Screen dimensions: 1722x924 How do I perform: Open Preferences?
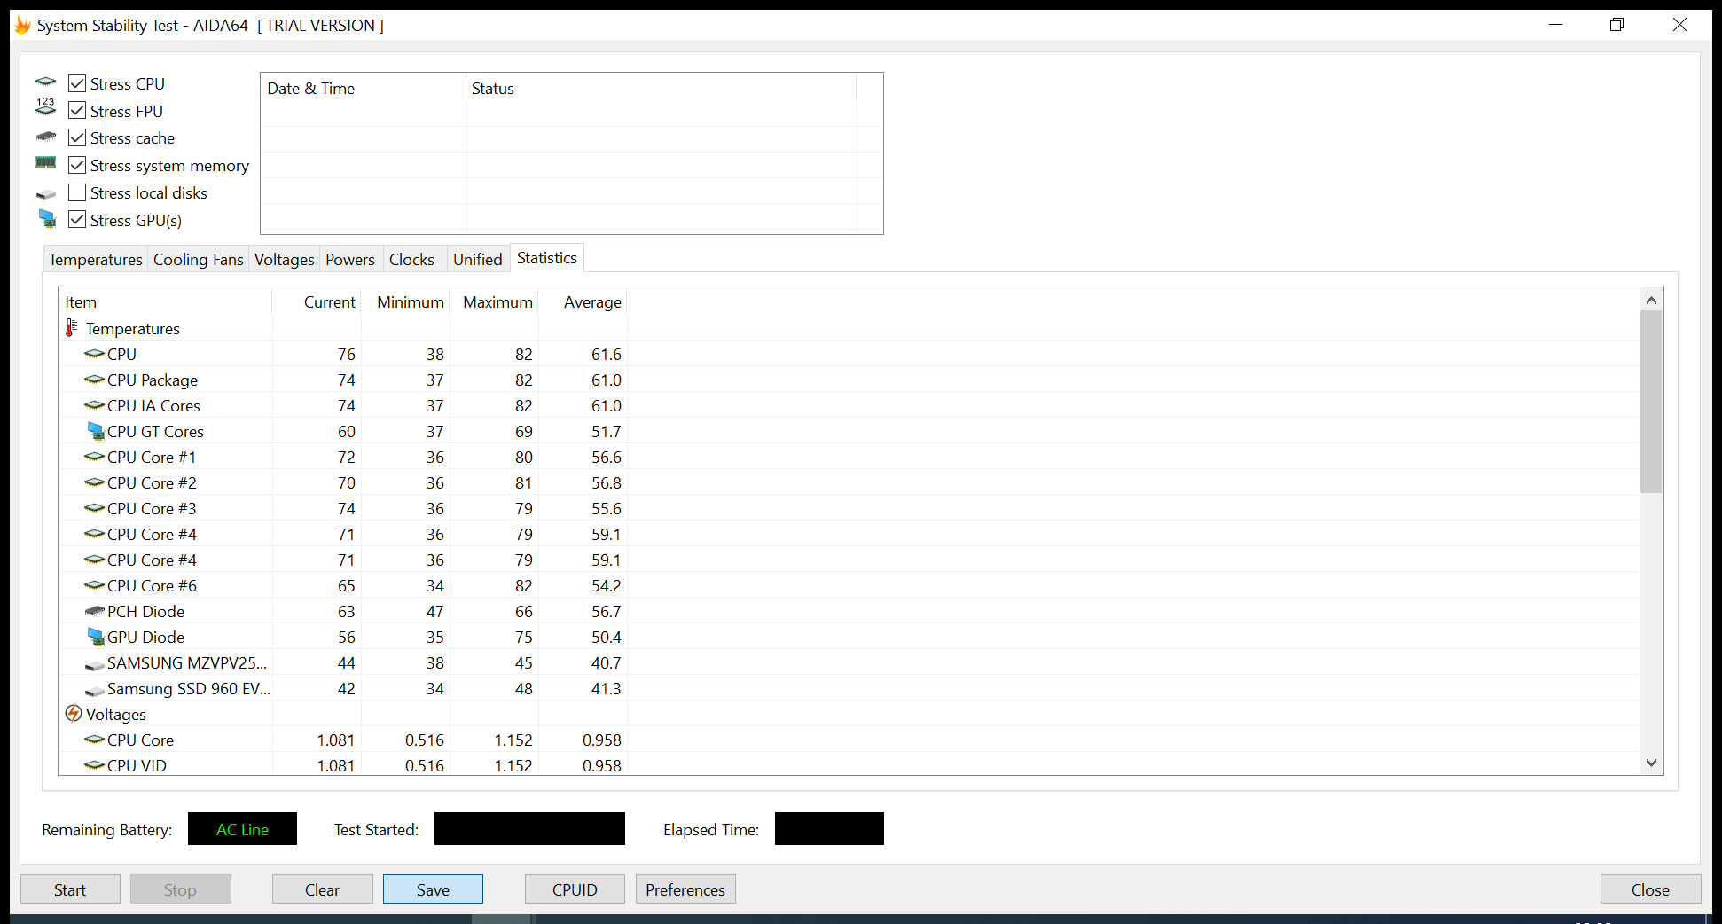[x=685, y=889]
